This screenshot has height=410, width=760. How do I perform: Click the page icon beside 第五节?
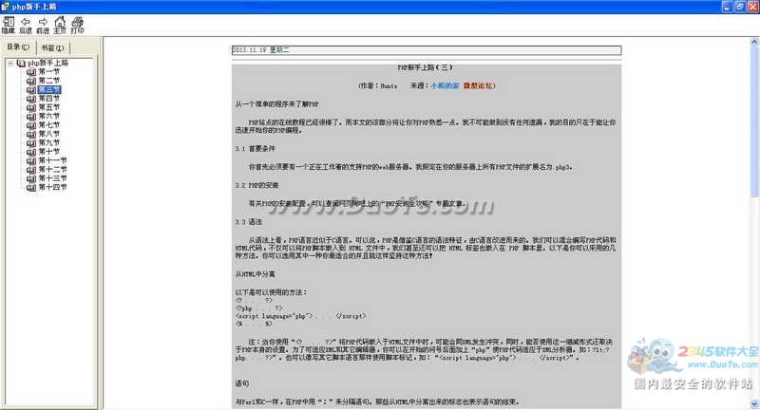[31, 107]
